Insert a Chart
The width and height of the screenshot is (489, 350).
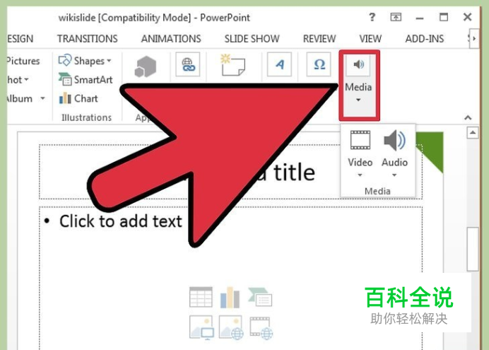[x=78, y=98]
